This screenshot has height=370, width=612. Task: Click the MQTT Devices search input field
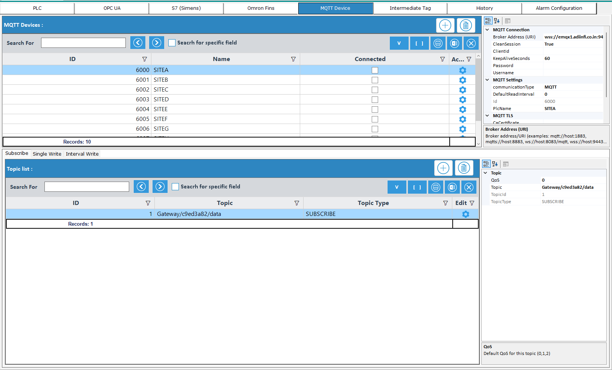[x=83, y=43]
